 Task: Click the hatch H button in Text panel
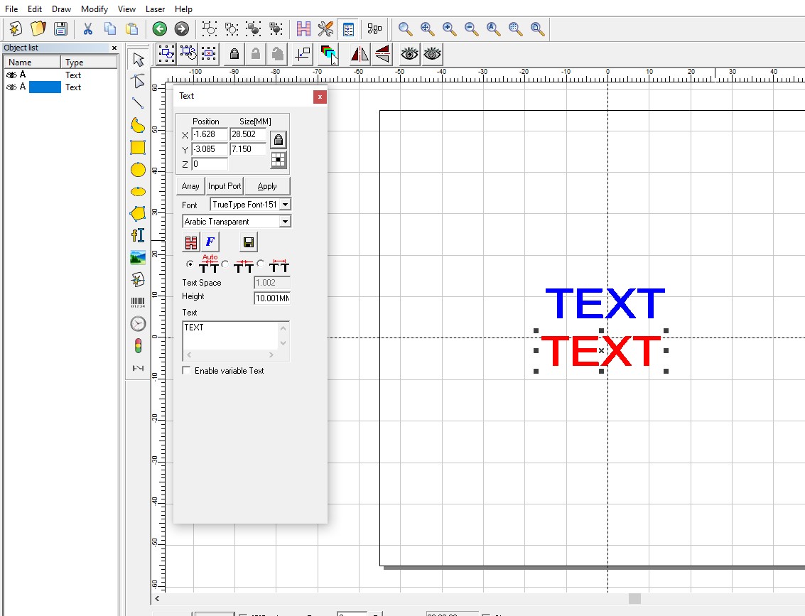[x=191, y=242]
